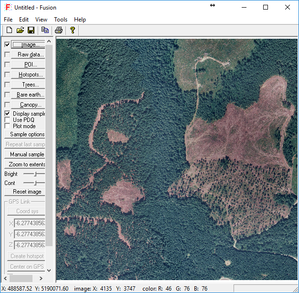Print using the printer icon
The width and height of the screenshot is (299, 293).
[x=59, y=30]
